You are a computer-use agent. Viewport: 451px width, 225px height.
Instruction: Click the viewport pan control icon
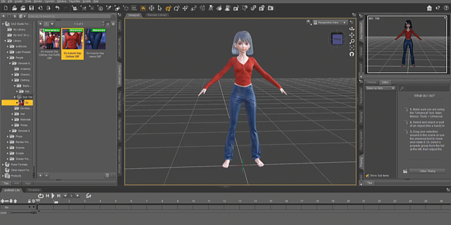[x=351, y=35]
